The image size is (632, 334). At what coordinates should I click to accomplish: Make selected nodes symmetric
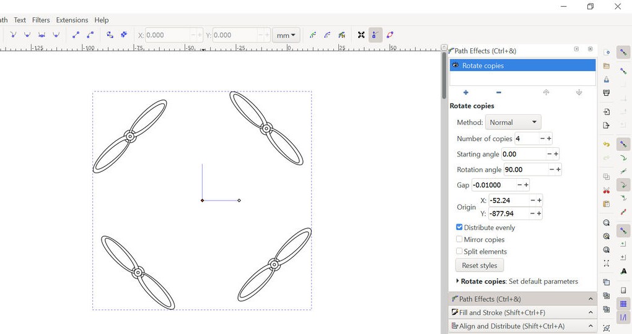coord(42,35)
